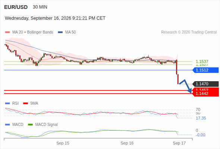Click the 1.1537 green resistance label
Screen dimensions: 220x149
202,61
